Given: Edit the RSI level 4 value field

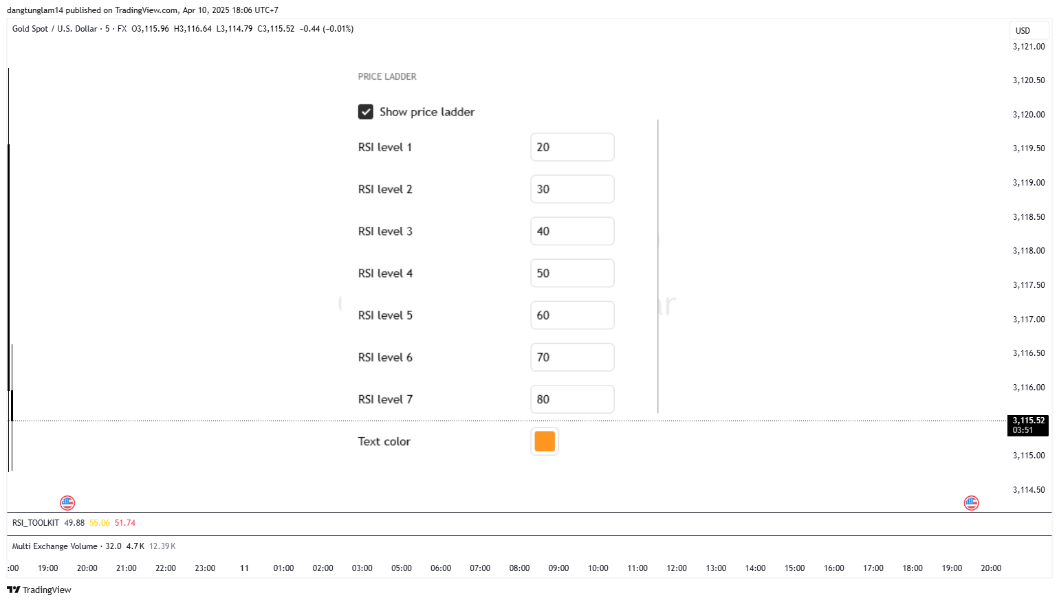Looking at the screenshot, I should click(572, 273).
